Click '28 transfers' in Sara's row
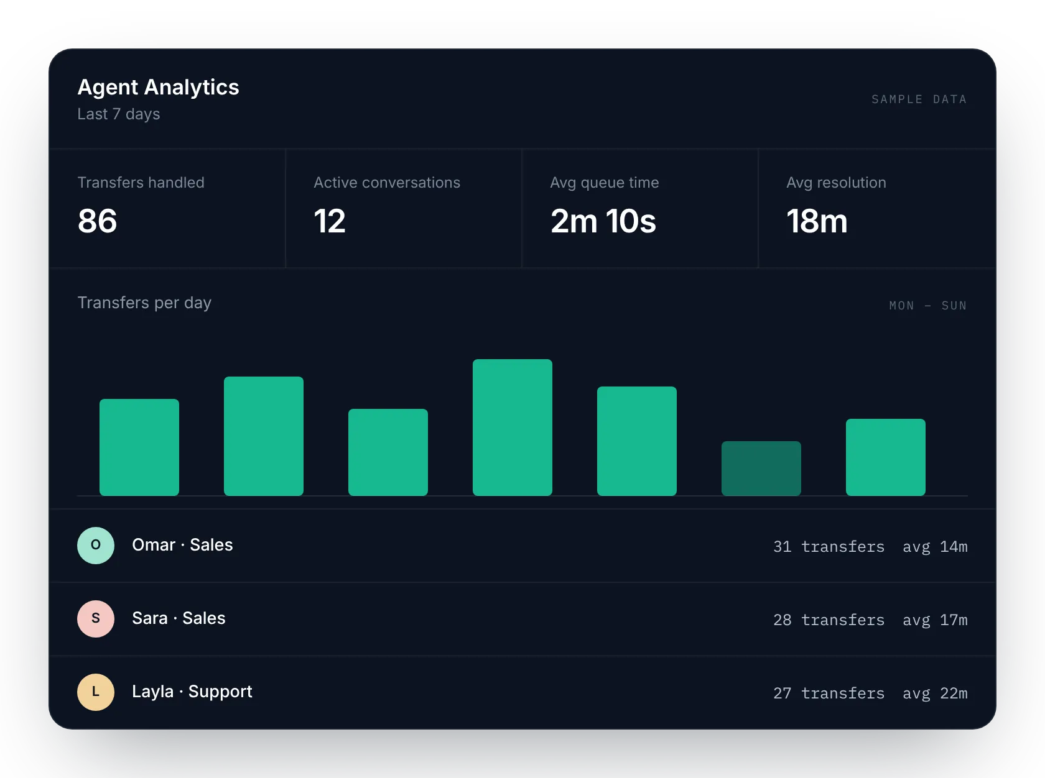 (829, 620)
